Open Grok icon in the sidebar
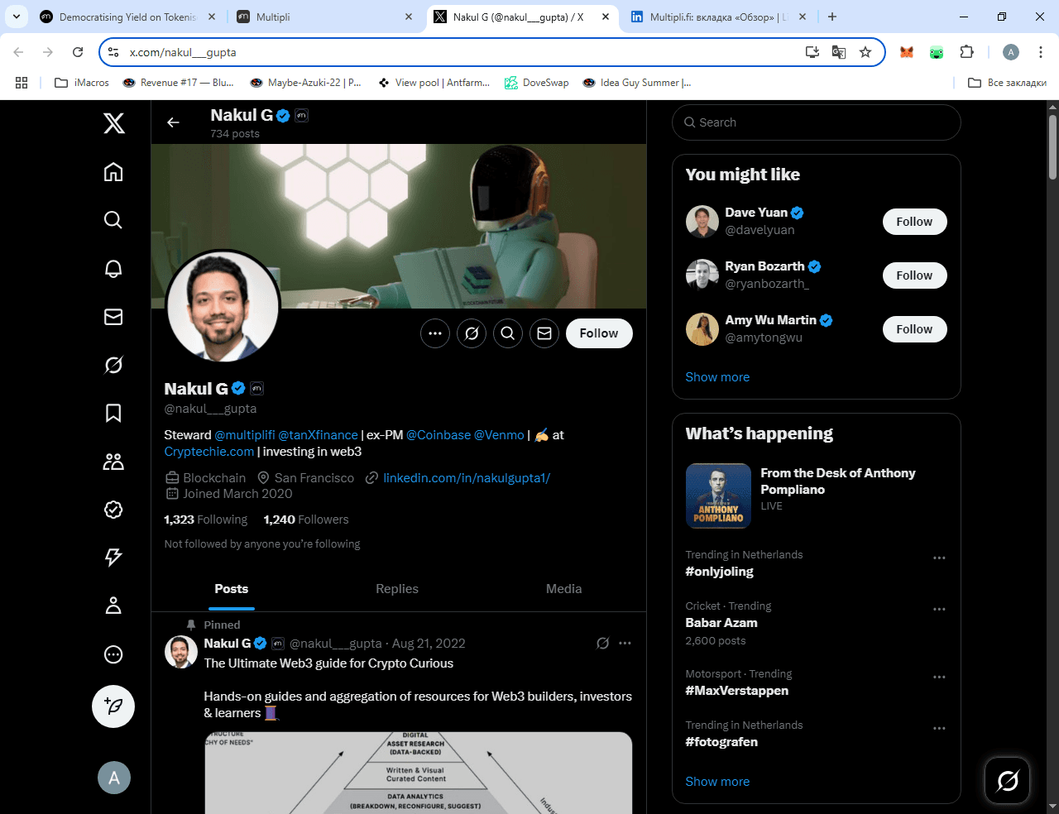Image resolution: width=1059 pixels, height=814 pixels. click(113, 365)
